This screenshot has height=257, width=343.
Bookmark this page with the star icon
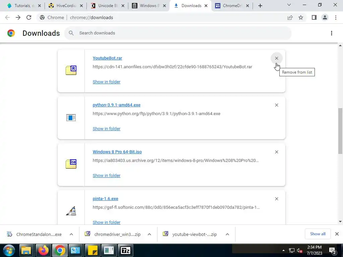[301, 17]
